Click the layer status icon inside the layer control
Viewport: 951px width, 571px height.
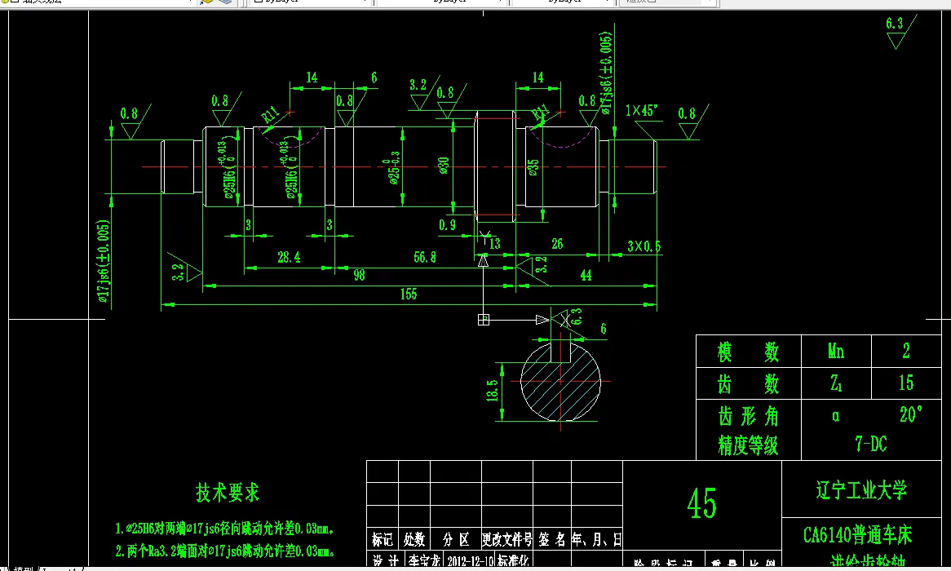pyautogui.click(x=14, y=4)
